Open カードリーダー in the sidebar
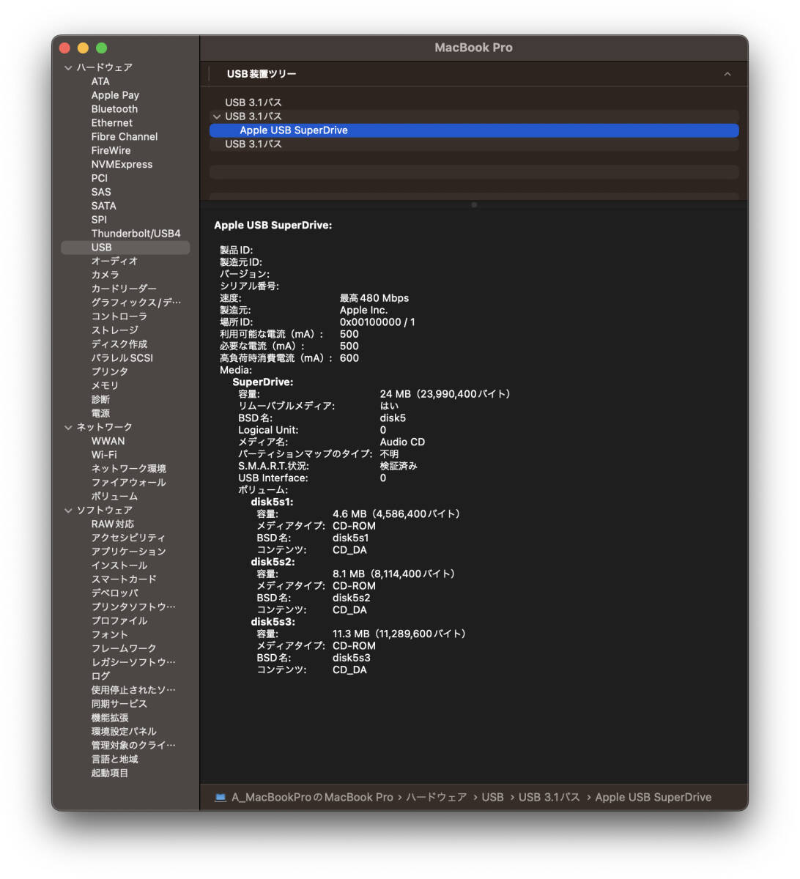The image size is (800, 879). coord(124,289)
